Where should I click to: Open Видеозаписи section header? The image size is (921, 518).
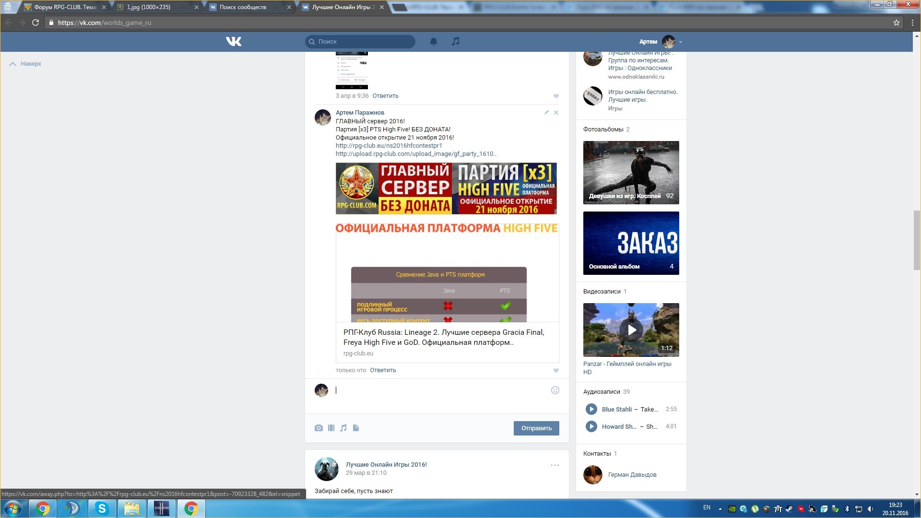coord(602,292)
